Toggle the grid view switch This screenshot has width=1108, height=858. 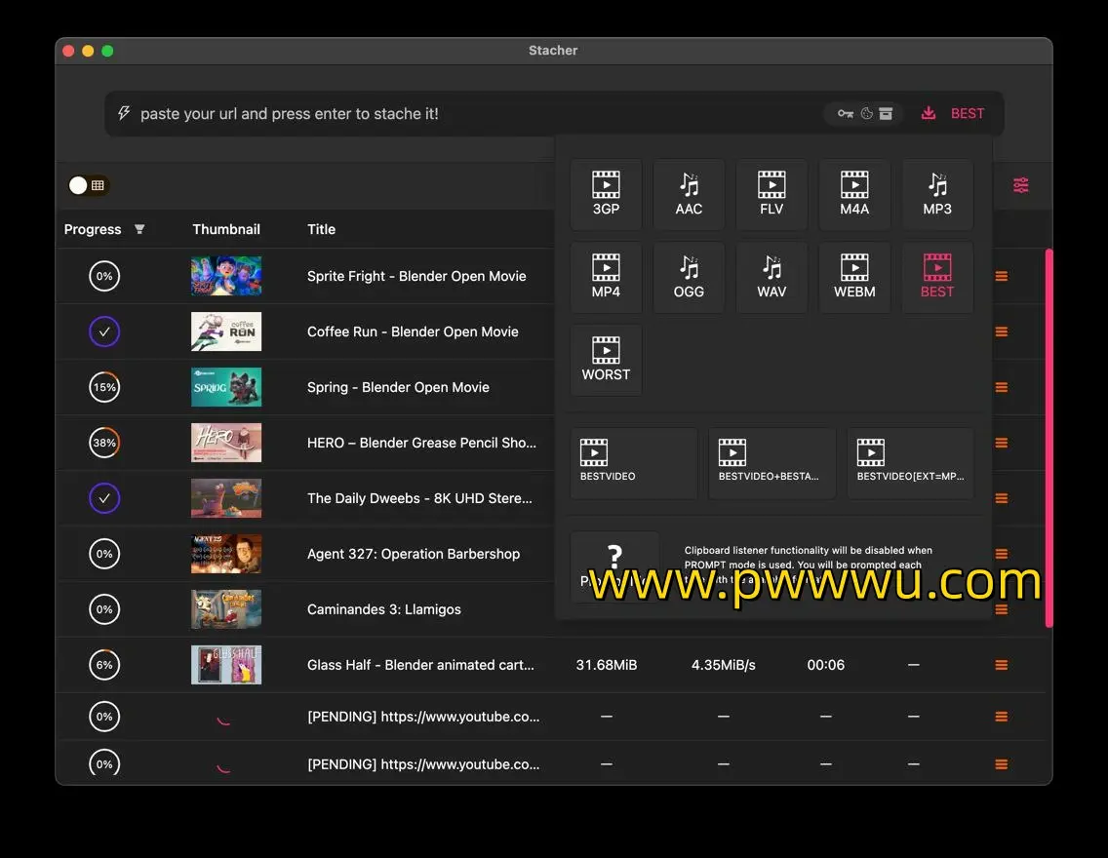88,185
